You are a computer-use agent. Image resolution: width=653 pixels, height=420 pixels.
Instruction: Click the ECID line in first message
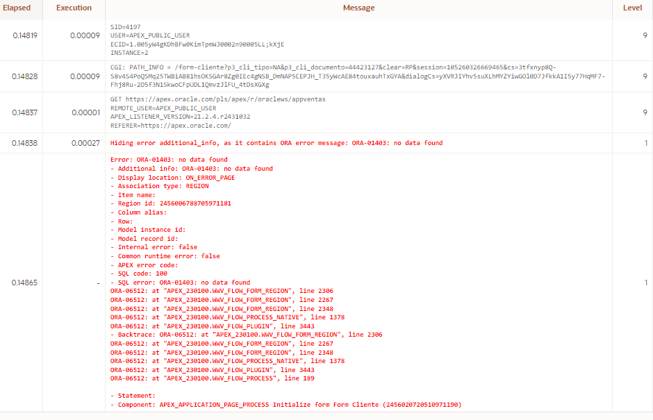197,44
